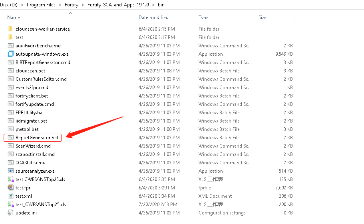Select the file name ScanWizard.cmd

pyautogui.click(x=33, y=146)
